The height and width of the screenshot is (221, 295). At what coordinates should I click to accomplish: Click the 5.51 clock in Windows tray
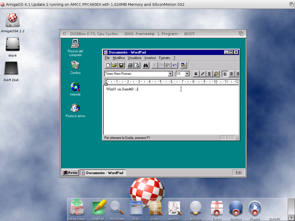pyautogui.click(x=238, y=173)
